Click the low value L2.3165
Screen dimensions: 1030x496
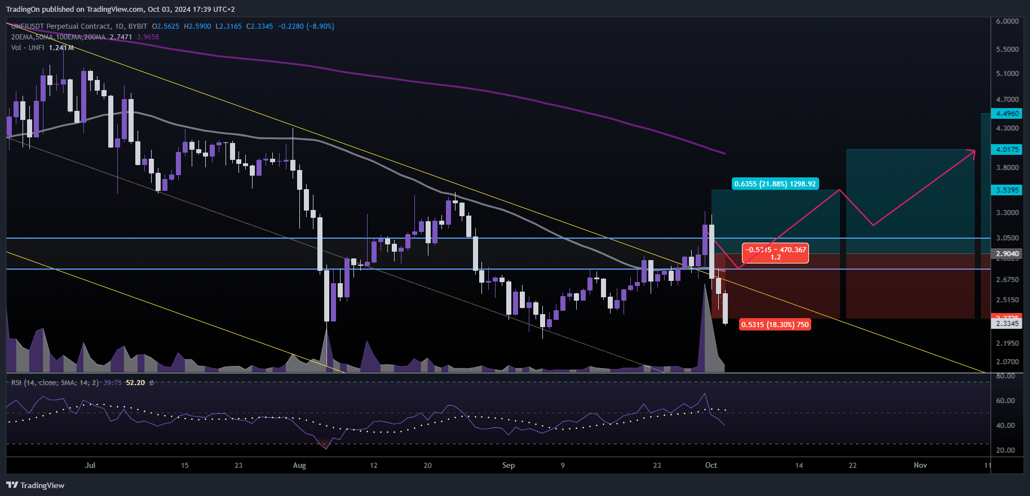pyautogui.click(x=228, y=26)
